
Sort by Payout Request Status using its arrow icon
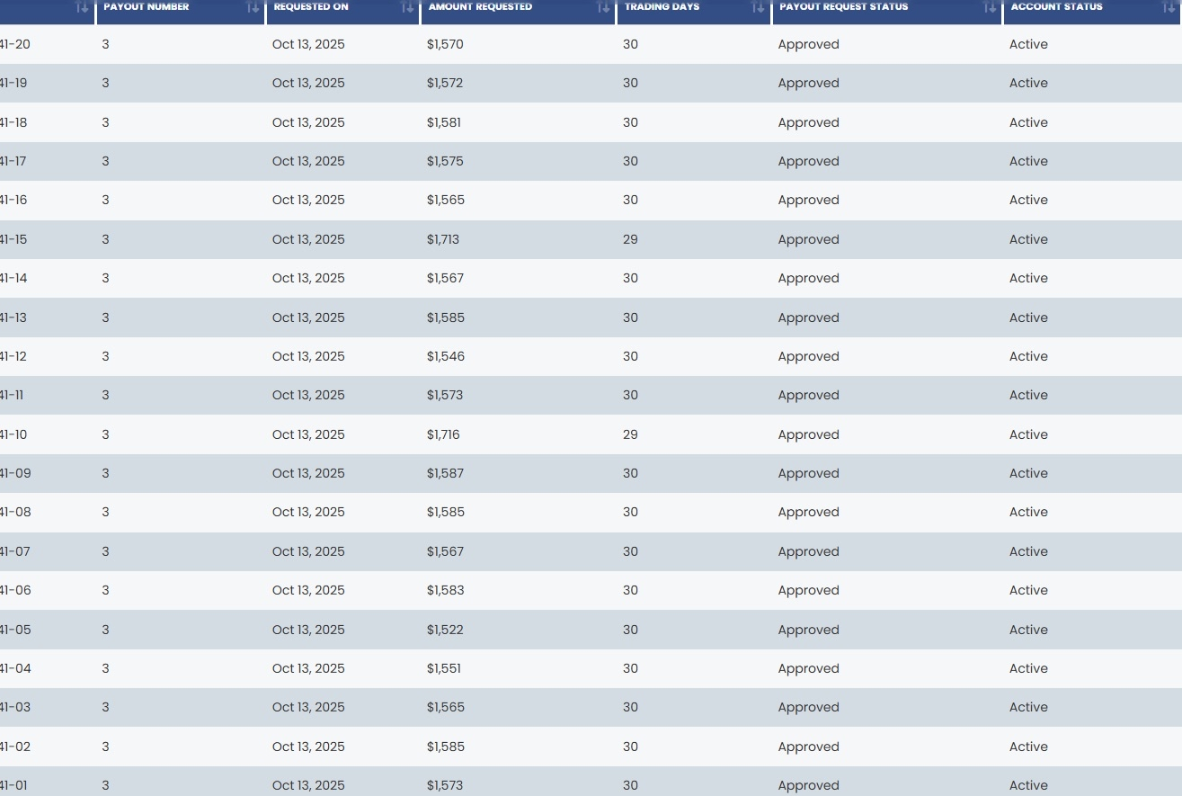[x=990, y=7]
